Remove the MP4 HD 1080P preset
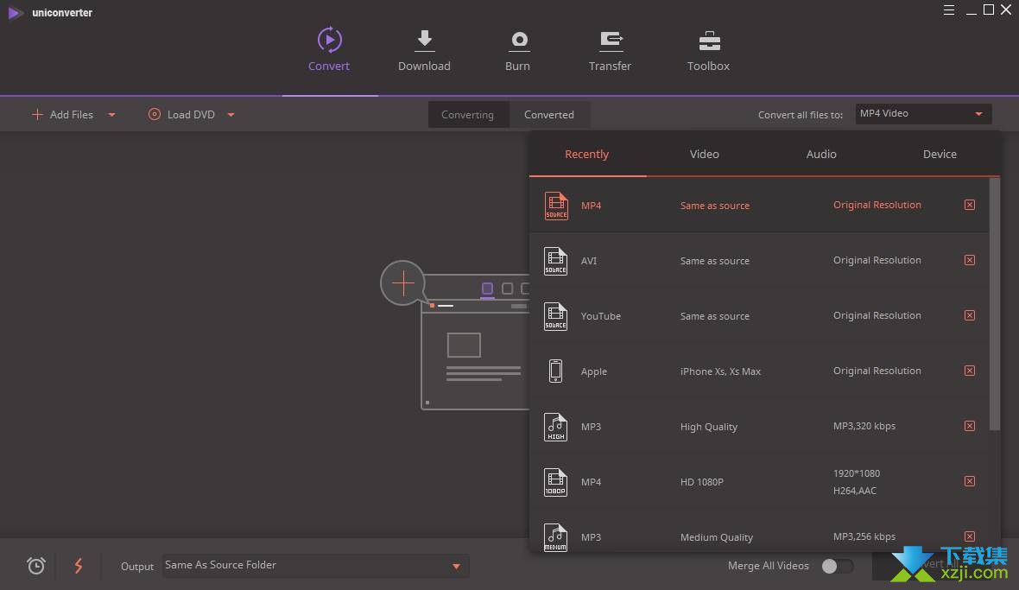The width and height of the screenshot is (1019, 590). (x=970, y=481)
